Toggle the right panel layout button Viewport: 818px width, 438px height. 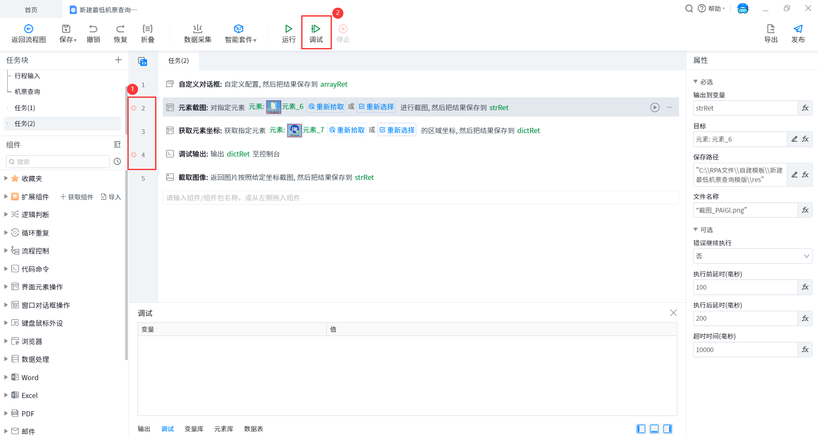[668, 429]
